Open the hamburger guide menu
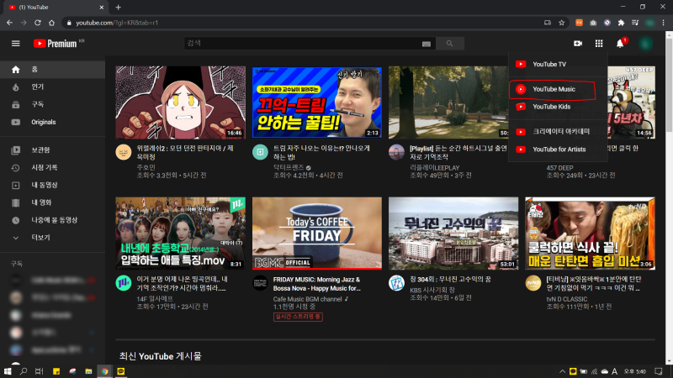This screenshot has width=673, height=378. (x=15, y=44)
